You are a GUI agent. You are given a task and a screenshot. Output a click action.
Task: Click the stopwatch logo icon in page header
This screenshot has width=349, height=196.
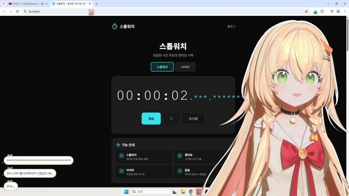tap(115, 26)
